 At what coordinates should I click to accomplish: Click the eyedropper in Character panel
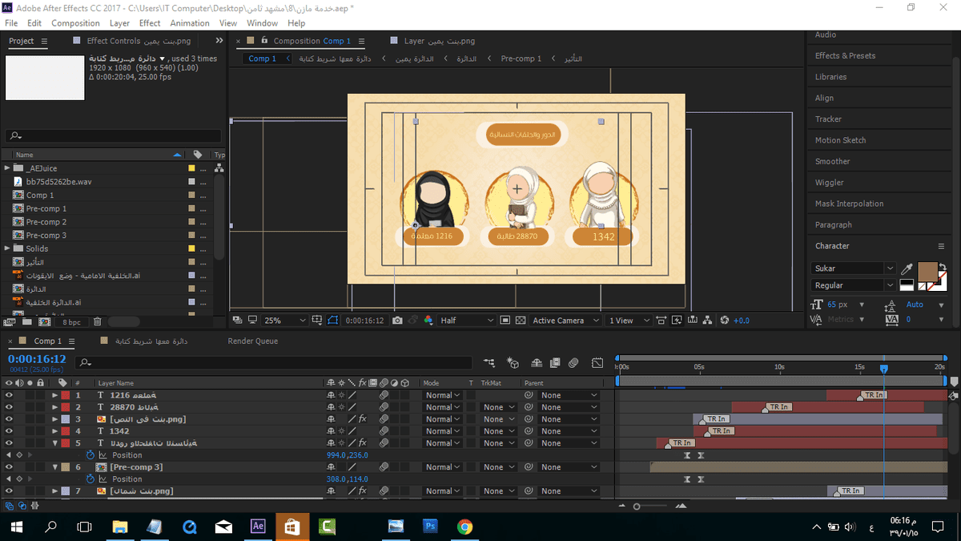click(907, 268)
